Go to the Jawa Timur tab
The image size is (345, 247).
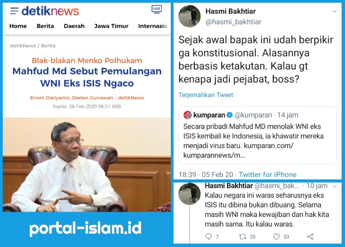tap(111, 26)
